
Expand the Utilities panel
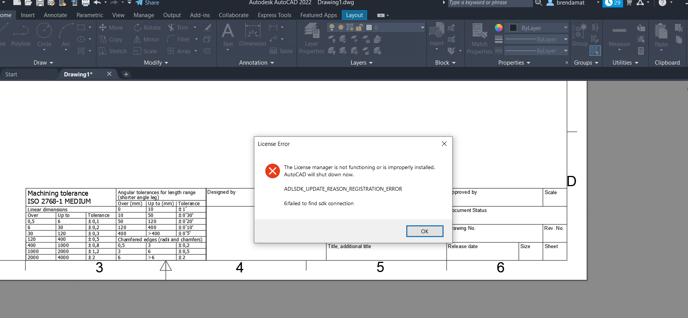[625, 63]
